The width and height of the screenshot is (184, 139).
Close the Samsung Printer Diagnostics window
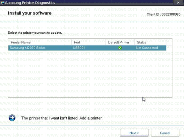pos(178,2)
